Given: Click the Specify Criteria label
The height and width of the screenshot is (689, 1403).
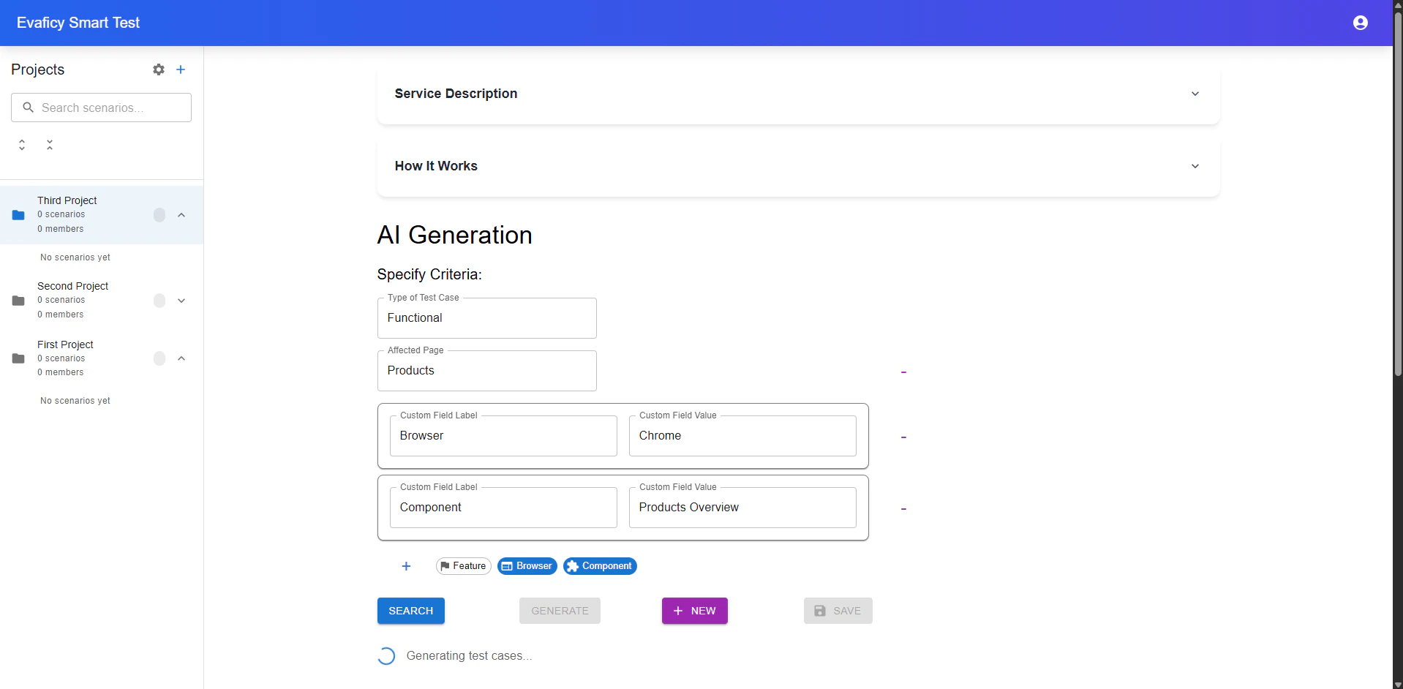Looking at the screenshot, I should pyautogui.click(x=429, y=274).
